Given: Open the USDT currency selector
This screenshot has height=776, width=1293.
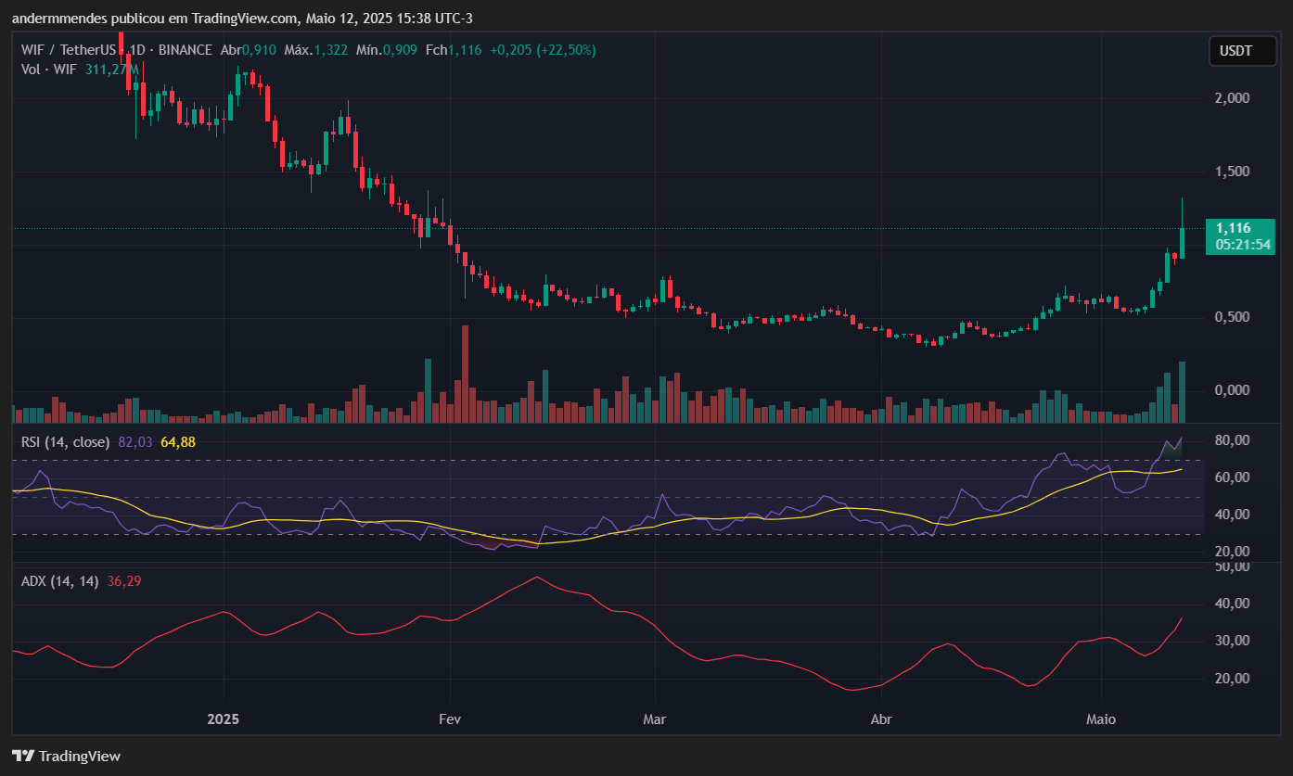Looking at the screenshot, I should 1242,51.
